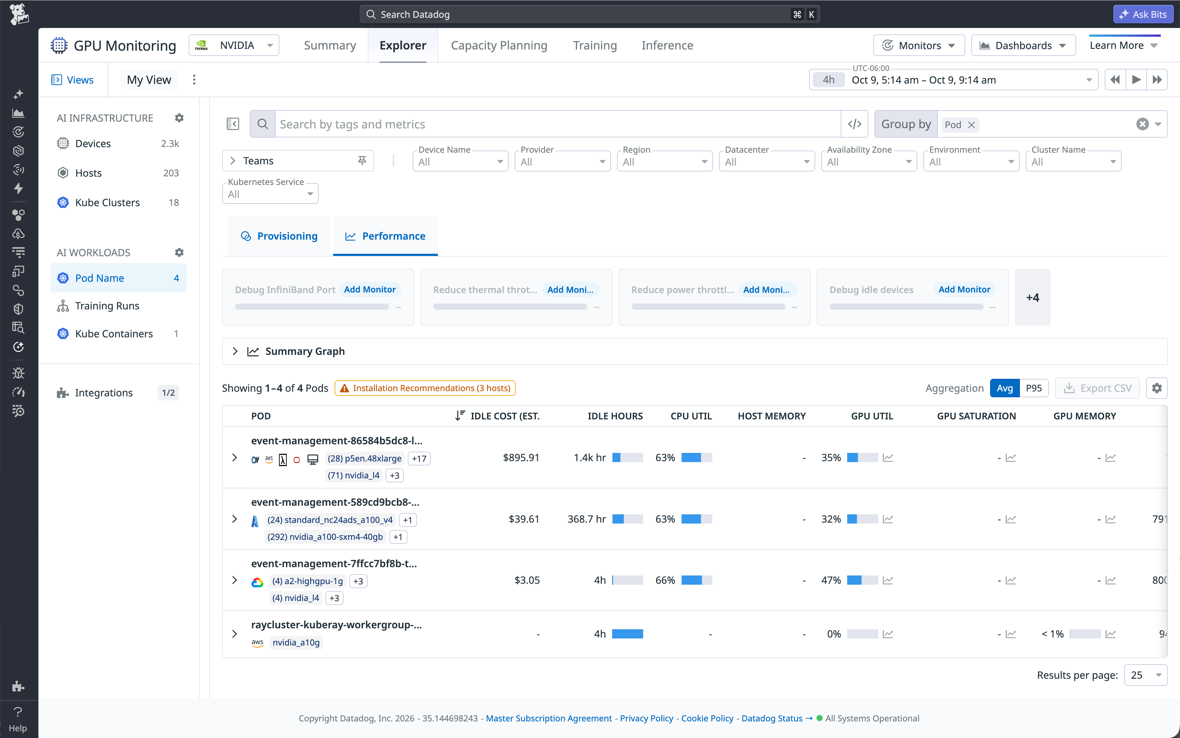Step time range backward
The height and width of the screenshot is (738, 1180).
click(1115, 80)
